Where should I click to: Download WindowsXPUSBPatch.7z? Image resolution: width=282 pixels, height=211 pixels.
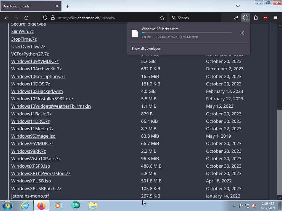click(x=36, y=188)
